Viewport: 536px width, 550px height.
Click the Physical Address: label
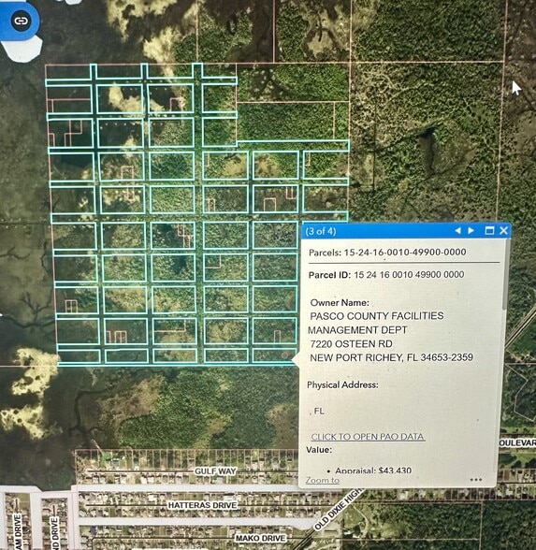342,384
